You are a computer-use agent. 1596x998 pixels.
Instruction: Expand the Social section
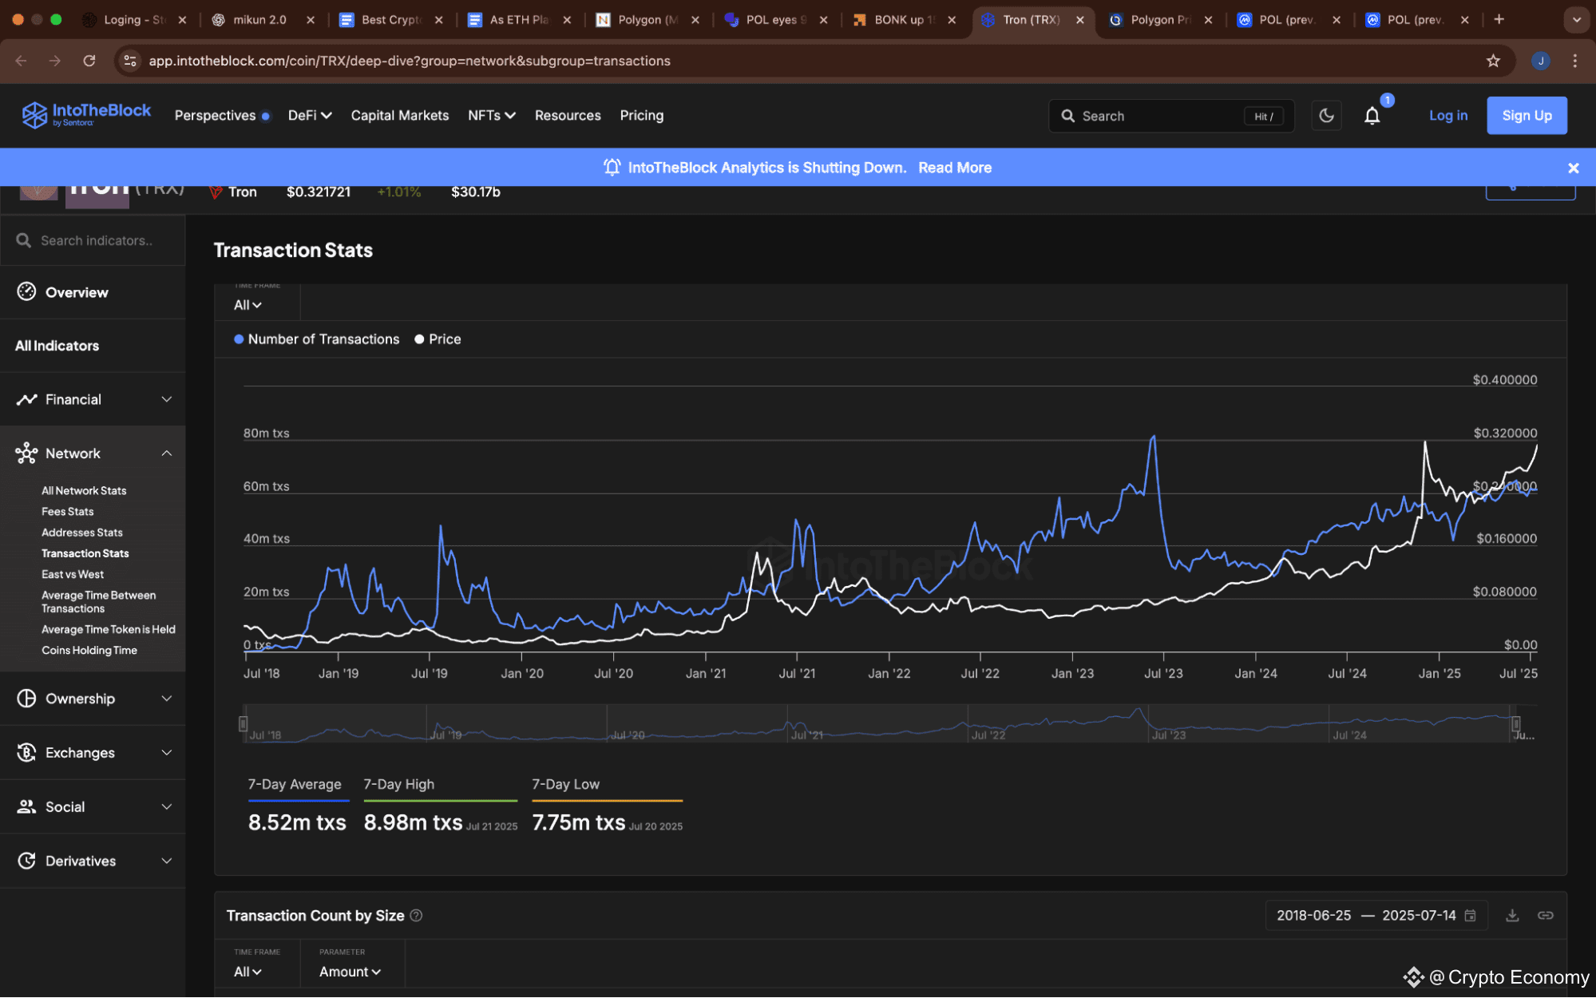[93, 806]
